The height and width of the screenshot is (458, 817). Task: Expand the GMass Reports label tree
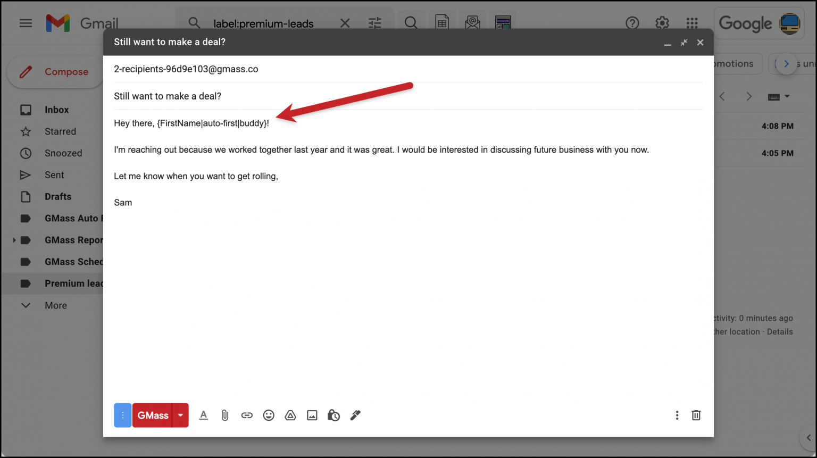tap(13, 240)
